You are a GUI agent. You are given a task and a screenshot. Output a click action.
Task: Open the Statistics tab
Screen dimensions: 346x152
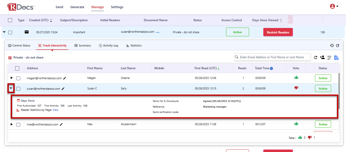point(134,45)
